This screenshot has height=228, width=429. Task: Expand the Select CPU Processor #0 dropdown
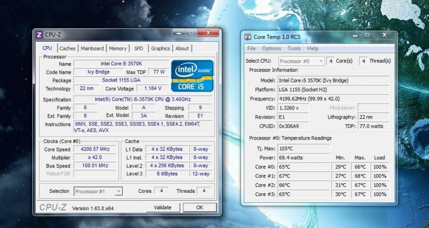pyautogui.click(x=321, y=61)
